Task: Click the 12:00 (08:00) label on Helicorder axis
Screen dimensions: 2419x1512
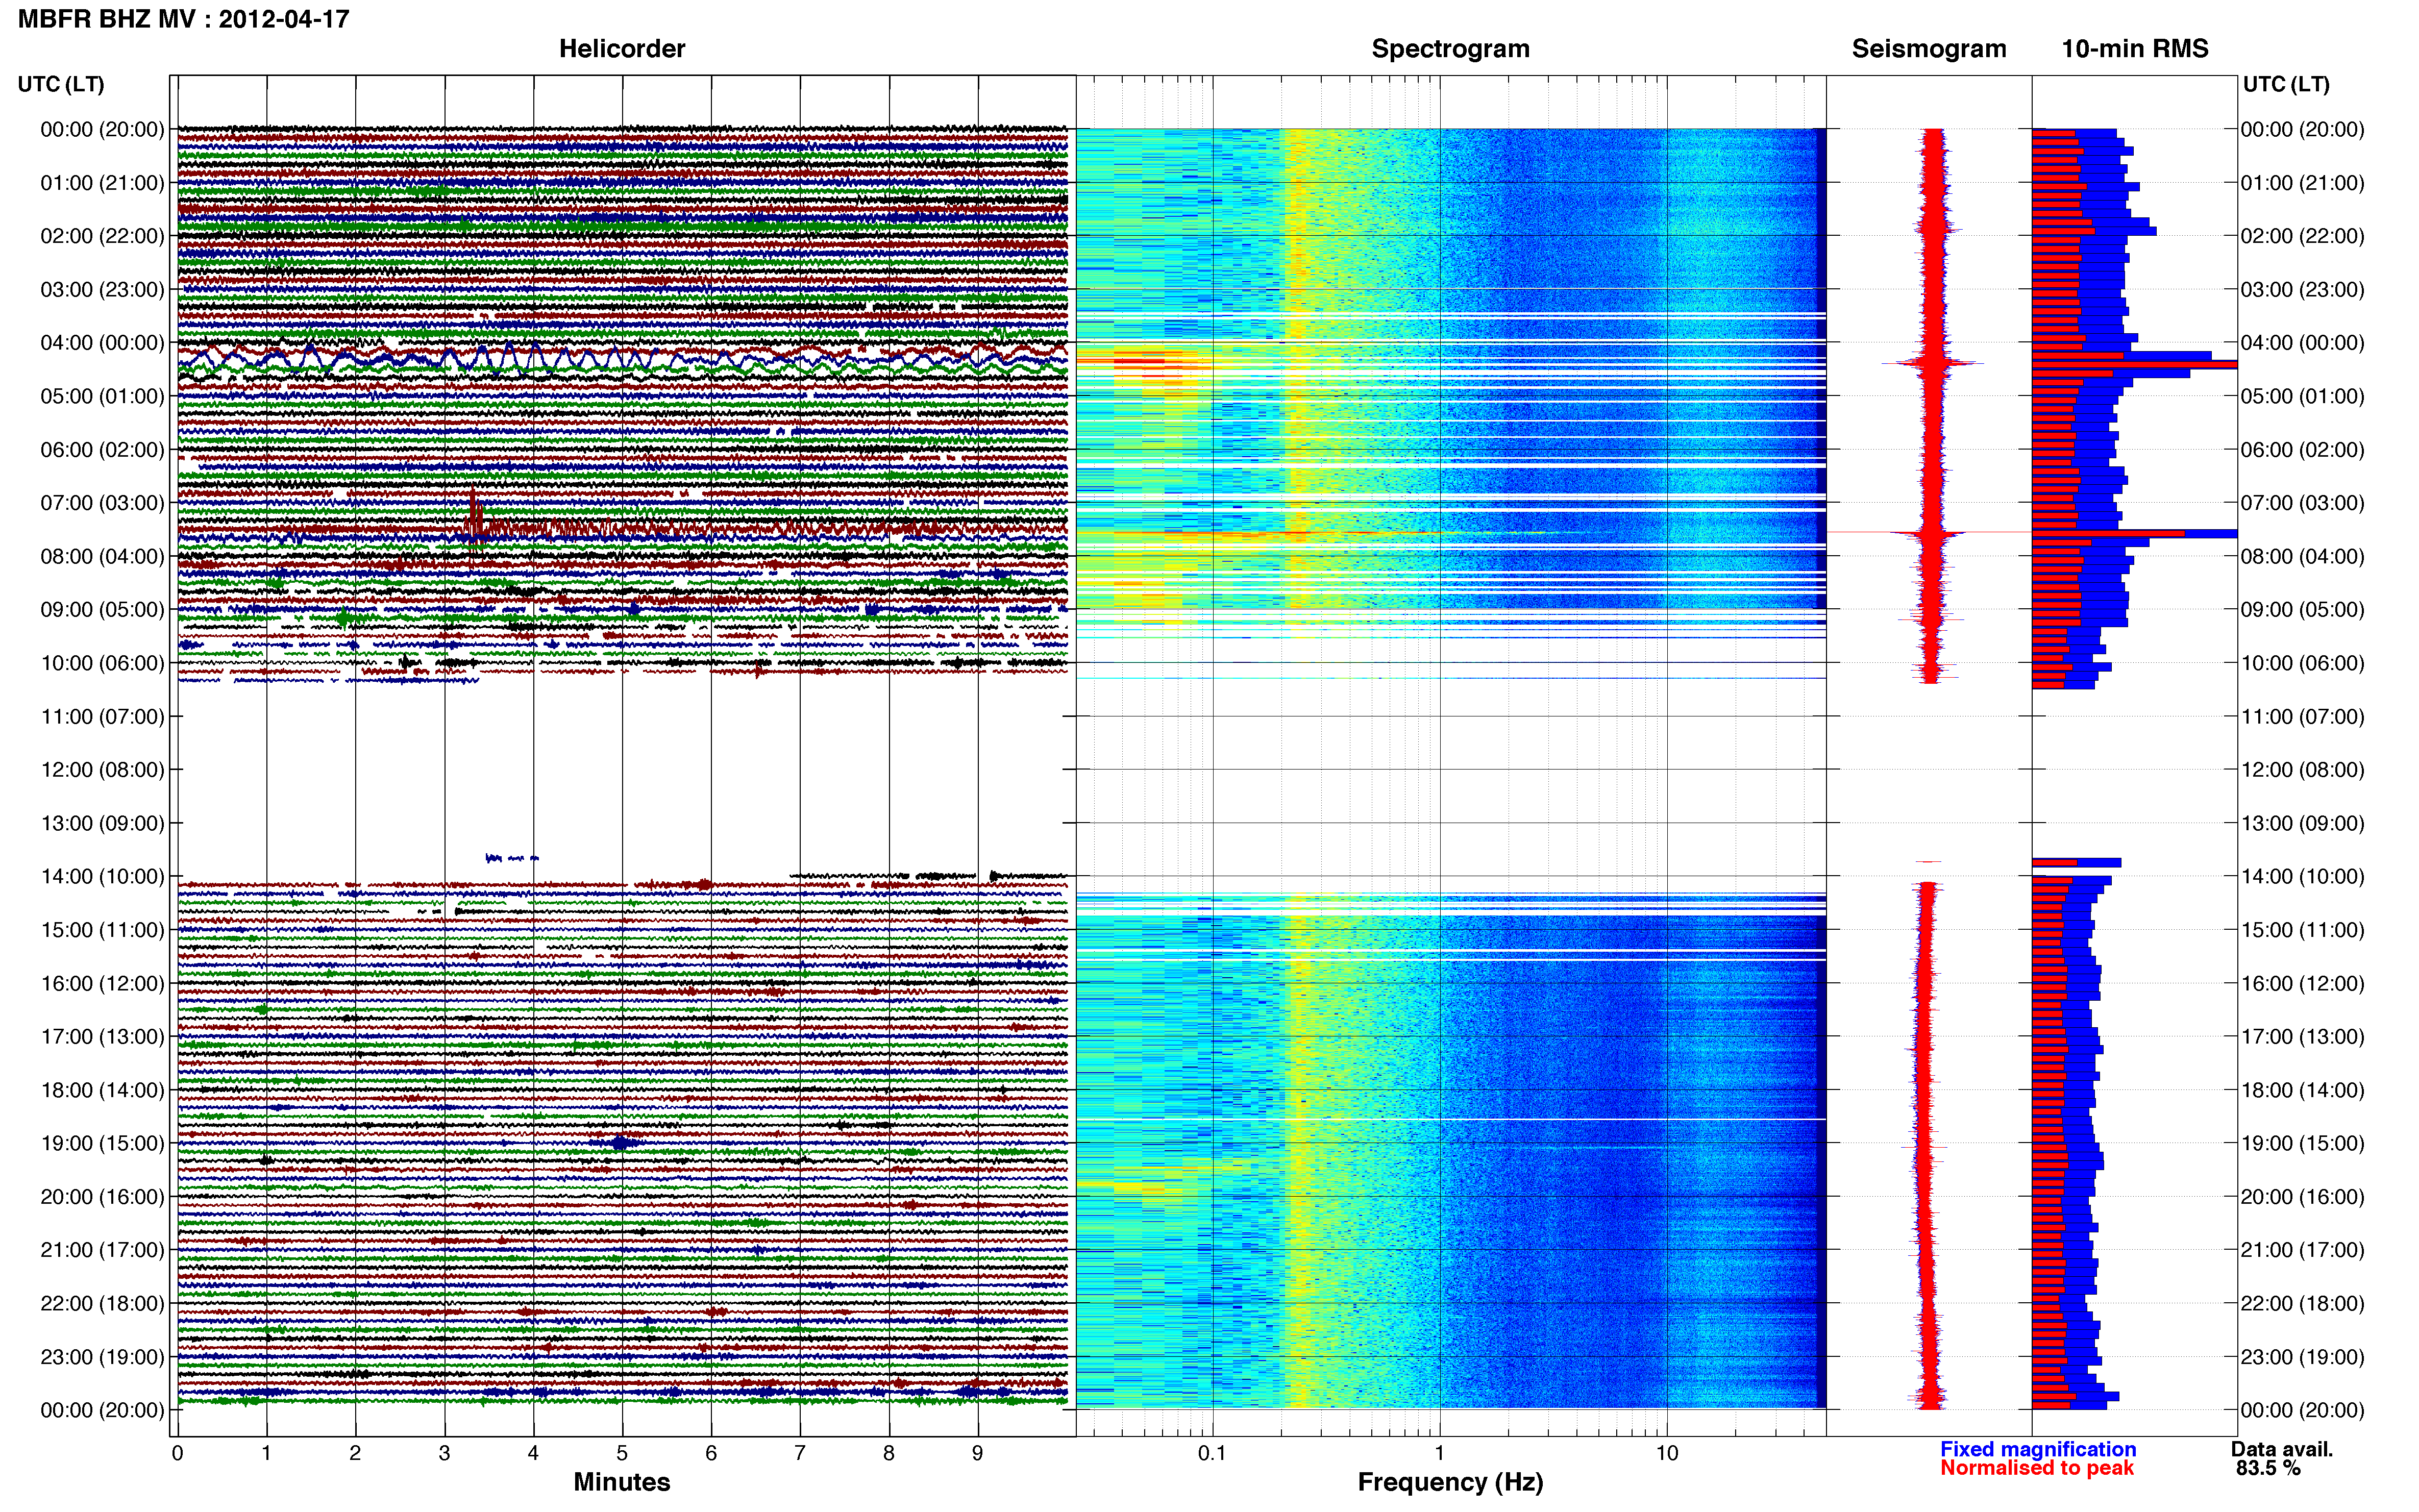Action: [x=102, y=770]
